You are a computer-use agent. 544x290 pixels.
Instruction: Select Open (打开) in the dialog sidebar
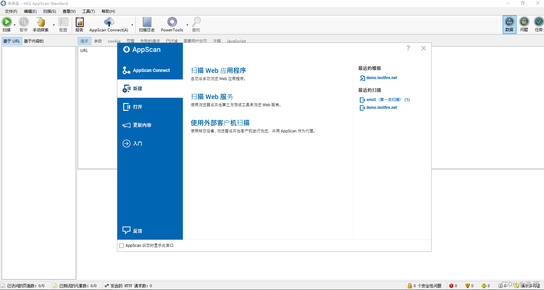tap(150, 107)
